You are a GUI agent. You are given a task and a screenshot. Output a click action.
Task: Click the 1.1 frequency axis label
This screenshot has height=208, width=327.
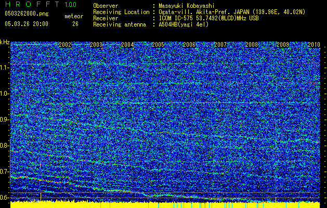pos(5,68)
